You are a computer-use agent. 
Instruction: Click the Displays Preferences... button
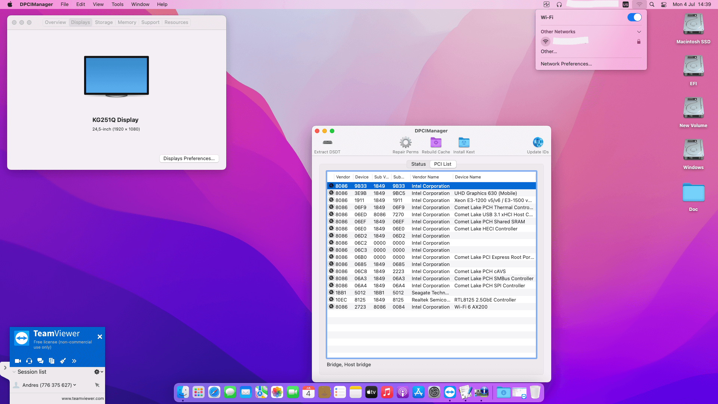pyautogui.click(x=189, y=159)
